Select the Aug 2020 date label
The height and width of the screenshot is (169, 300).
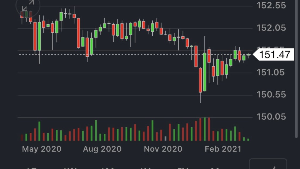(102, 149)
